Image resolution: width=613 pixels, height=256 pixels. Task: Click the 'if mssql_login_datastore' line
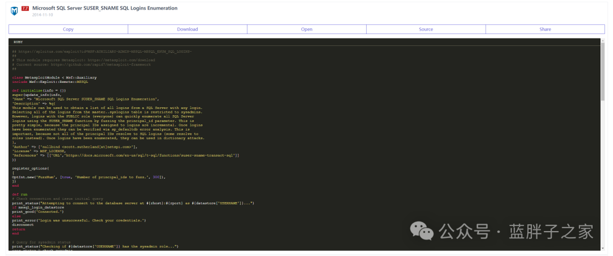(x=39, y=208)
